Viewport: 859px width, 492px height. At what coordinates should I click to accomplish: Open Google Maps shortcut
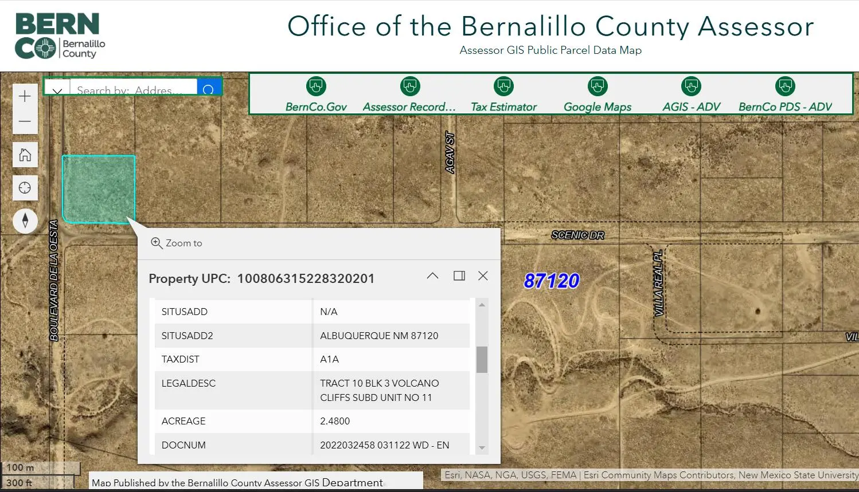click(598, 86)
